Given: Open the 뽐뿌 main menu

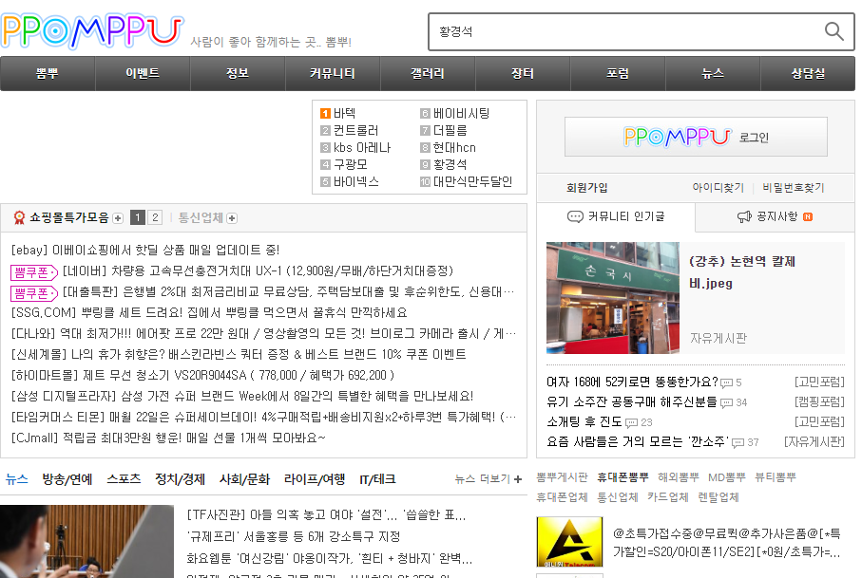Looking at the screenshot, I should point(48,73).
